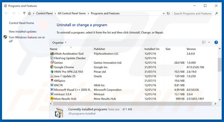Viewport: 224px width, 122px height.
Task: Expand the chevron before the Control Panel breadcrumb
Action: pos(34,13)
